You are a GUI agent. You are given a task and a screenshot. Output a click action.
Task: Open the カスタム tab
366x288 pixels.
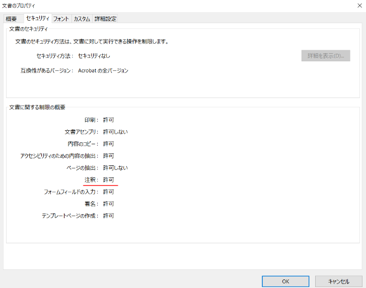82,19
